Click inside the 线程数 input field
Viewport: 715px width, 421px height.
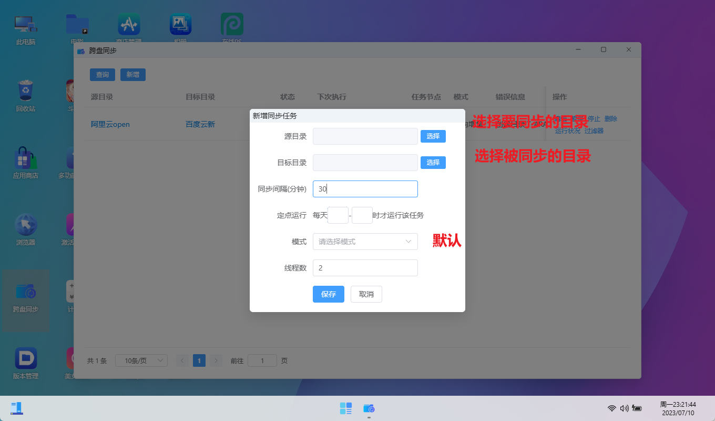tap(365, 268)
